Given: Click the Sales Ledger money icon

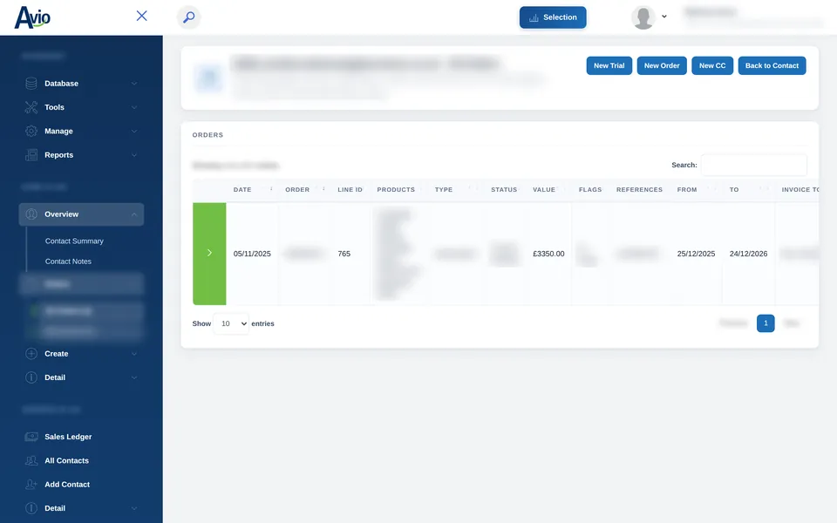Looking at the screenshot, I should (x=31, y=437).
